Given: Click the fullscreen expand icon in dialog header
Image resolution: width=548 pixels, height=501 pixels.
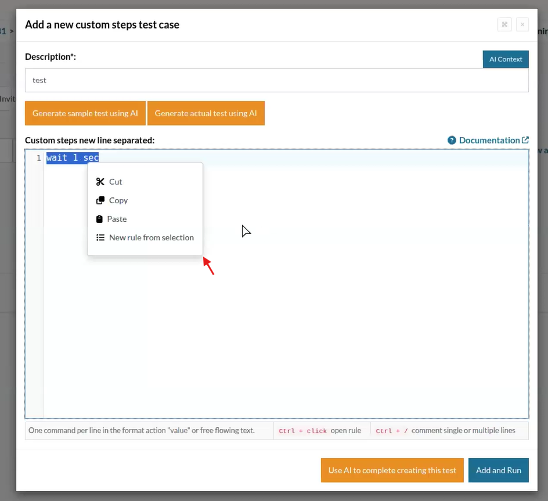Looking at the screenshot, I should click(504, 24).
